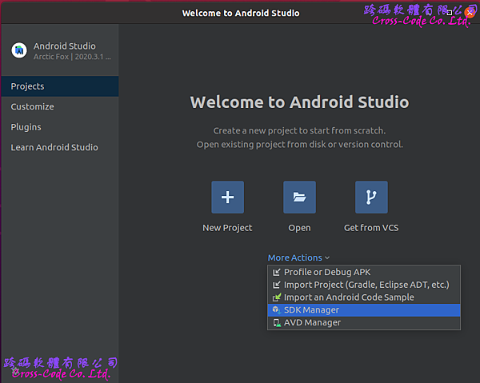The height and width of the screenshot is (383, 480).
Task: Click the New Project plus icon
Action: (x=227, y=197)
